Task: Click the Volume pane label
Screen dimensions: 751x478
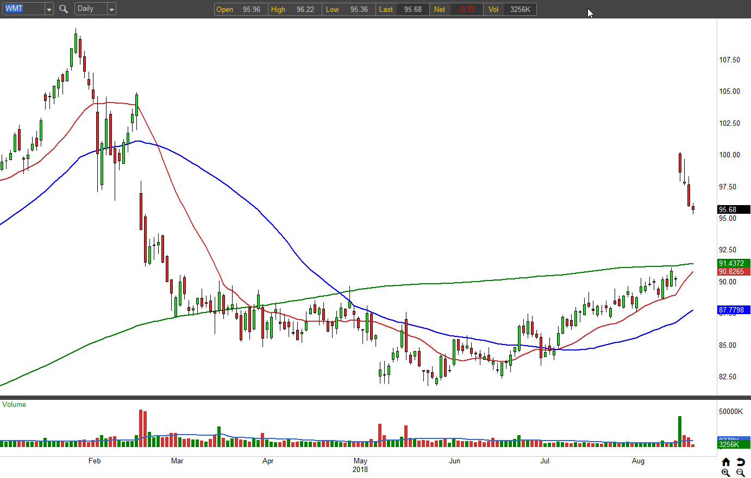Action: click(14, 405)
